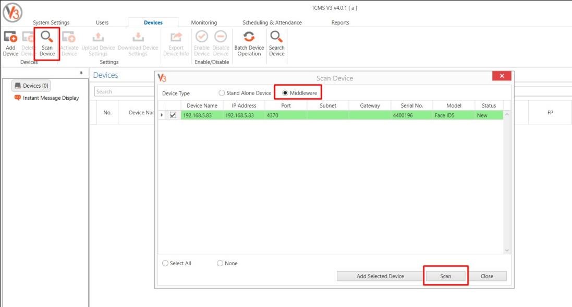Click serial number cell 4400196
The image size is (572, 307).
(x=412, y=115)
